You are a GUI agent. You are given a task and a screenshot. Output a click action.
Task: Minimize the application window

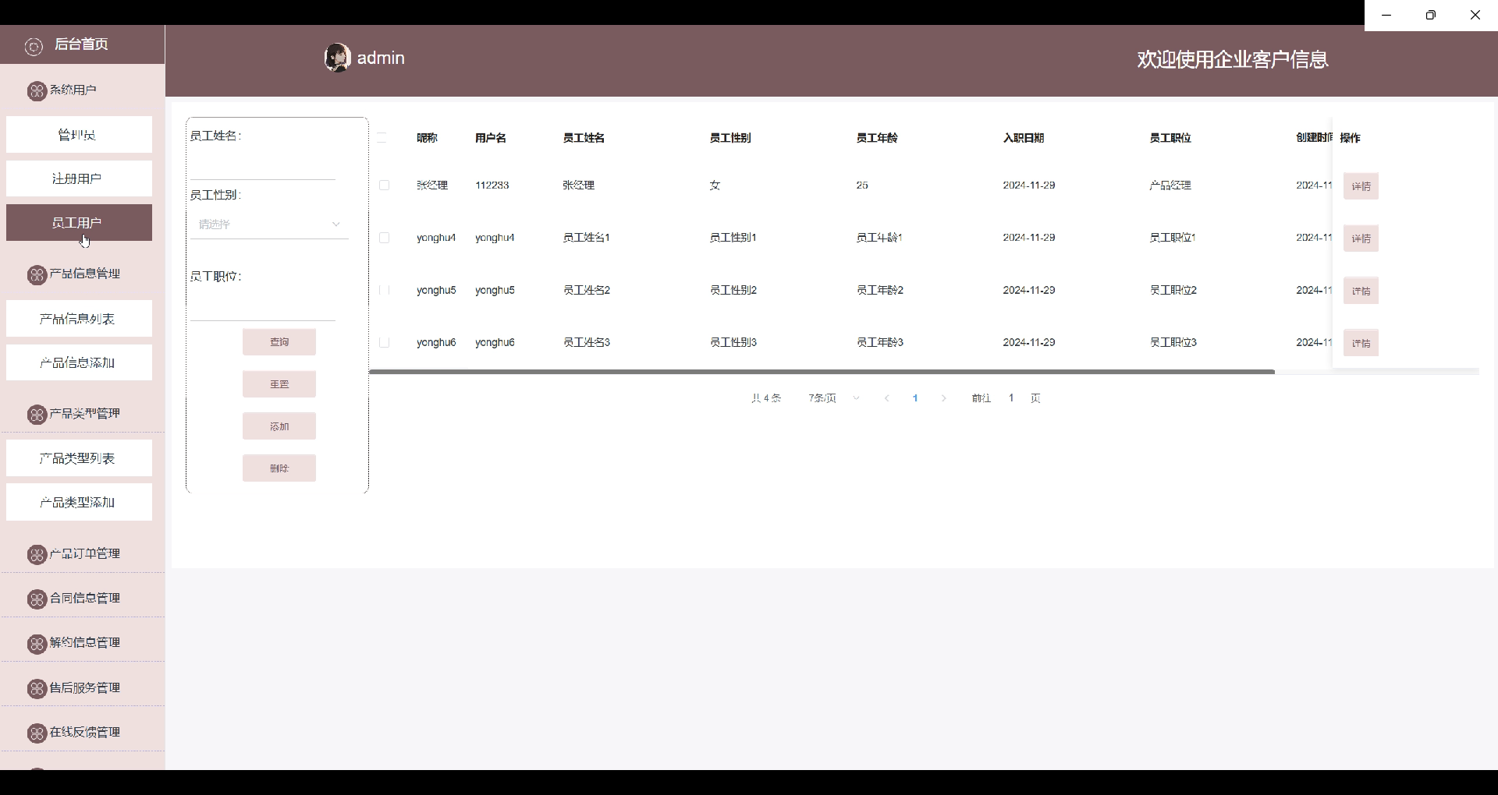tap(1386, 15)
